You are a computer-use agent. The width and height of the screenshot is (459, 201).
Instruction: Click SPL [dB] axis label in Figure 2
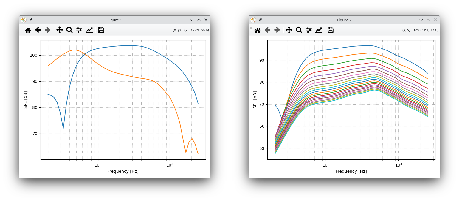pos(255,100)
